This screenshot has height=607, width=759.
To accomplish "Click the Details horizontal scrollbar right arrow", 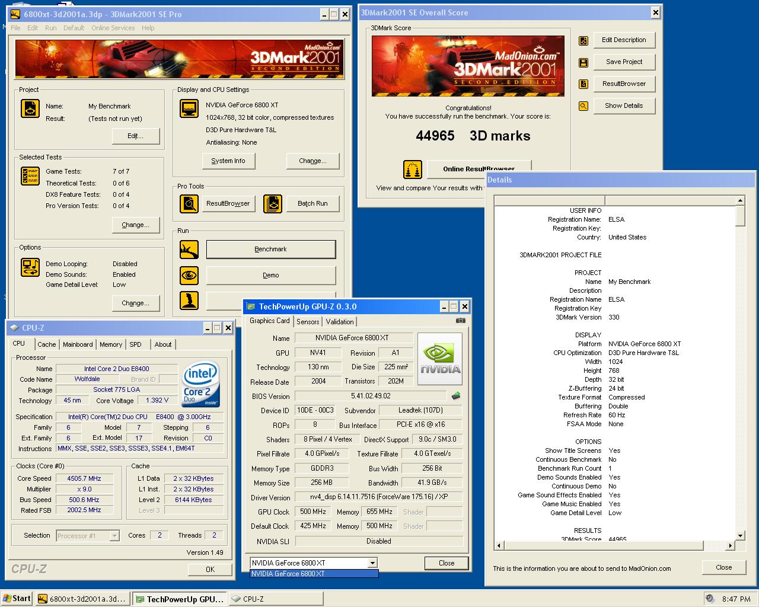I will [x=730, y=545].
